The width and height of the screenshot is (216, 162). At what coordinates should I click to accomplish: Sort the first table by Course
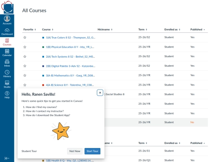click(48, 30)
